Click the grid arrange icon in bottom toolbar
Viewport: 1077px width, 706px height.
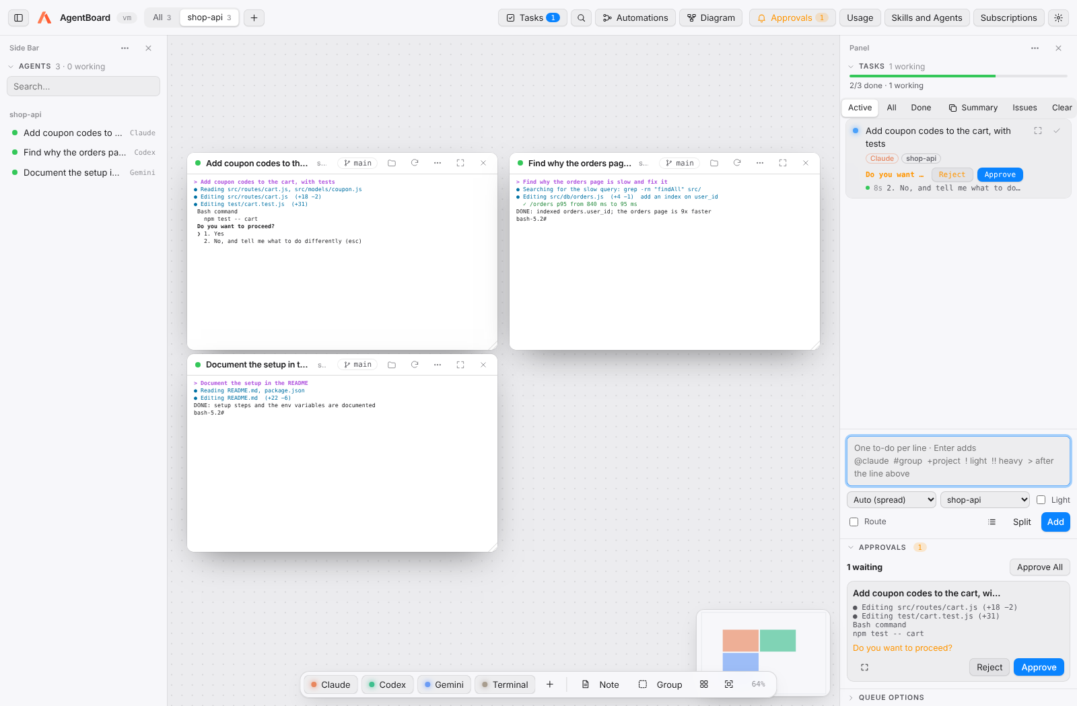704,684
